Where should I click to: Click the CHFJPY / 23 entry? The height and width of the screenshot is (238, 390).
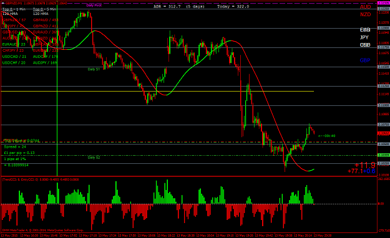pos(13,50)
